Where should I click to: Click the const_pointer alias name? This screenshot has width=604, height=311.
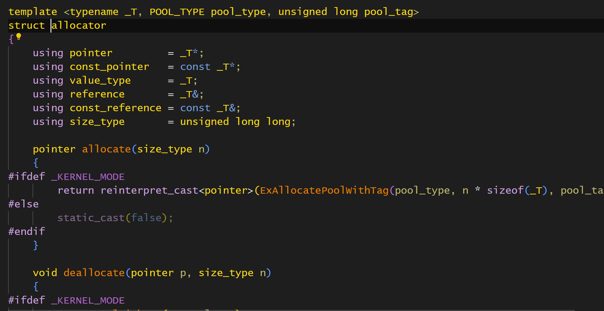(x=109, y=67)
